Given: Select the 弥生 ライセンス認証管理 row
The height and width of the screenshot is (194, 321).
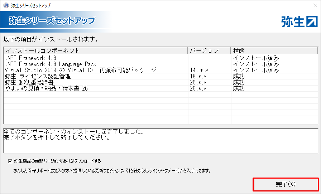Looking at the screenshot, I should [x=38, y=76].
